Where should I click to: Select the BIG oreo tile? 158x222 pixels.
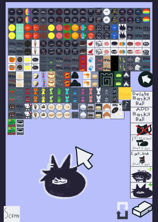146,44
